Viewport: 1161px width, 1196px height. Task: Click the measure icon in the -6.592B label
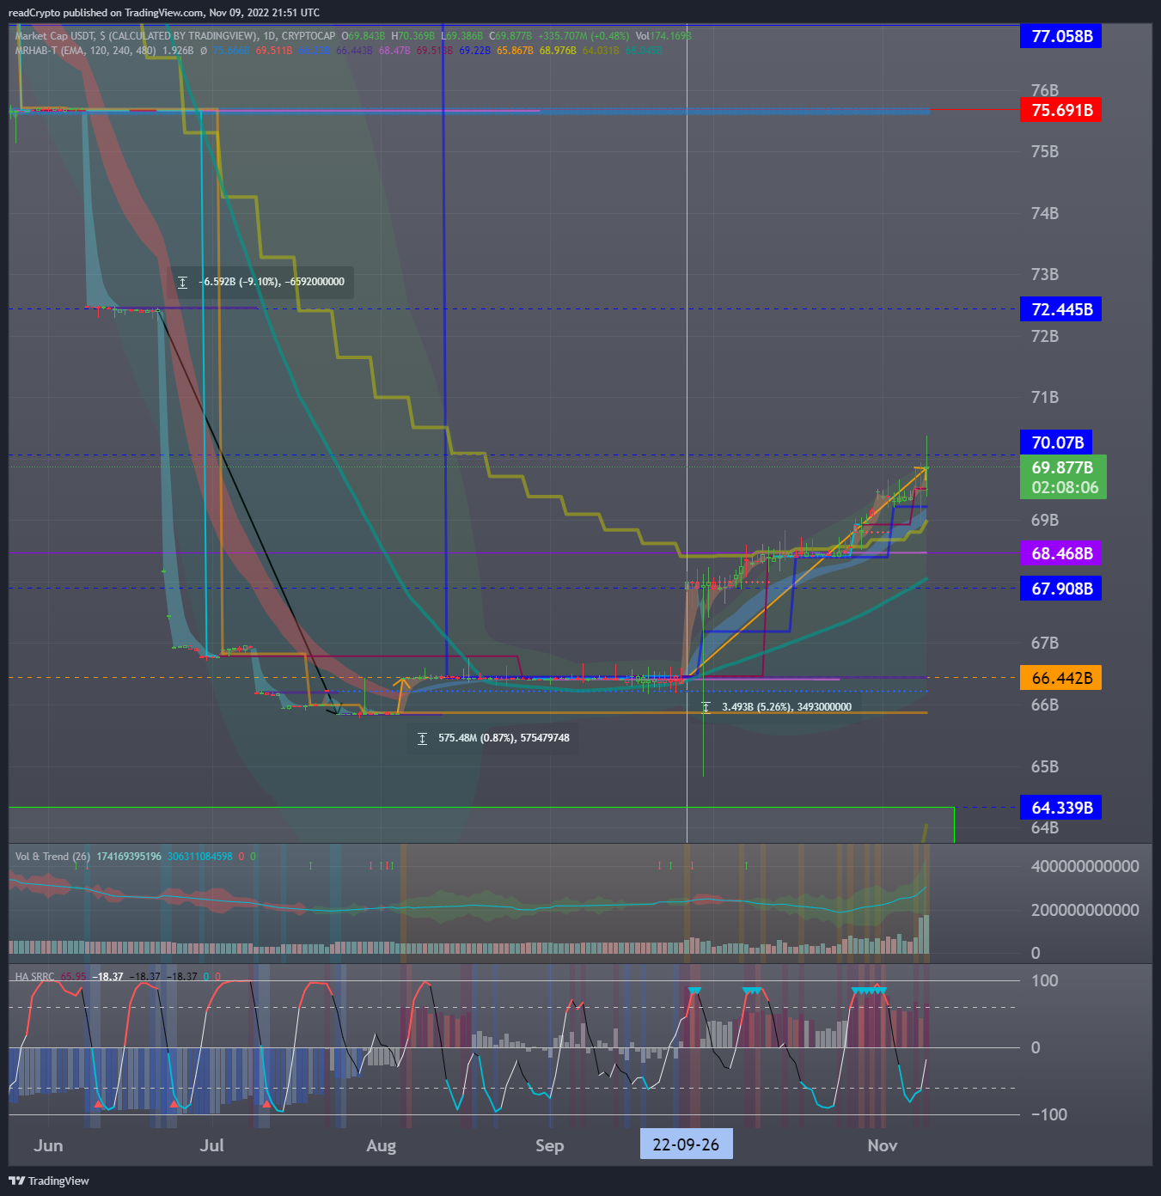pos(182,282)
